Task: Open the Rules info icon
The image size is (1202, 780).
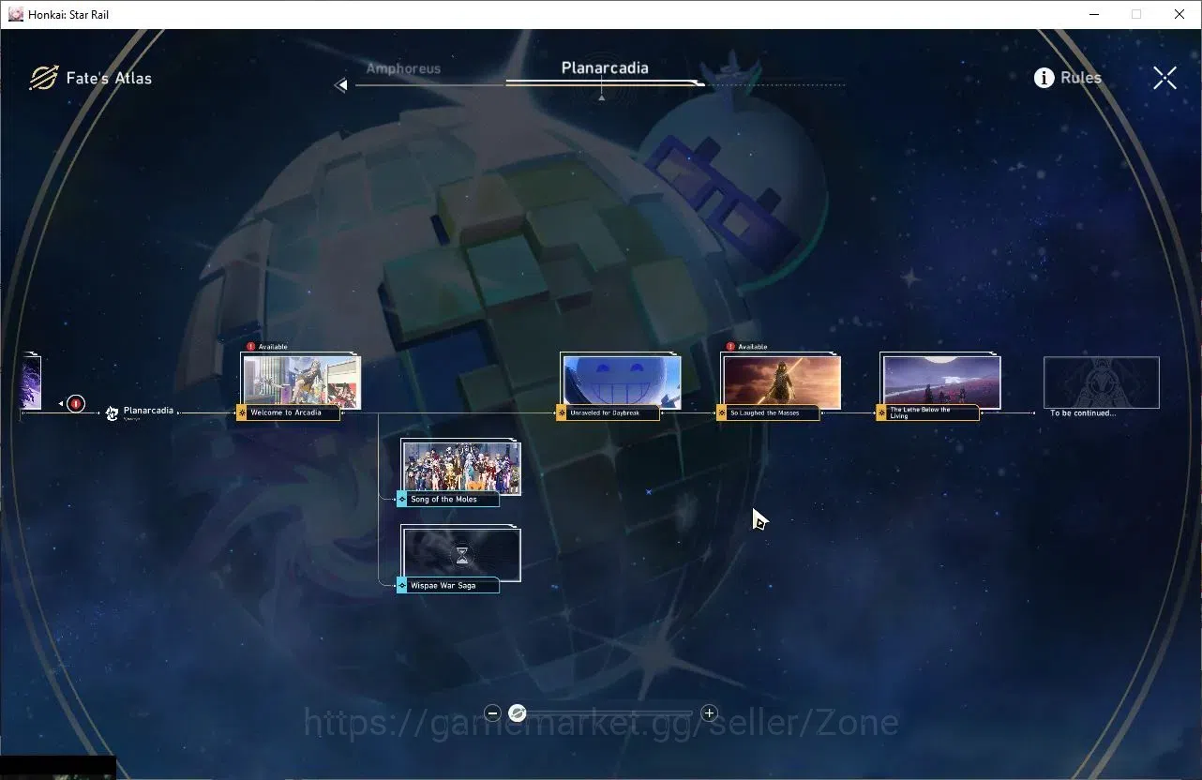Action: (1044, 78)
